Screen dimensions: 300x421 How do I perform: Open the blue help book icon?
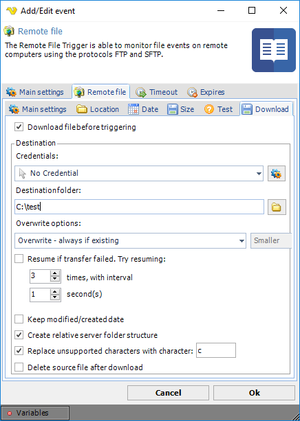click(274, 50)
